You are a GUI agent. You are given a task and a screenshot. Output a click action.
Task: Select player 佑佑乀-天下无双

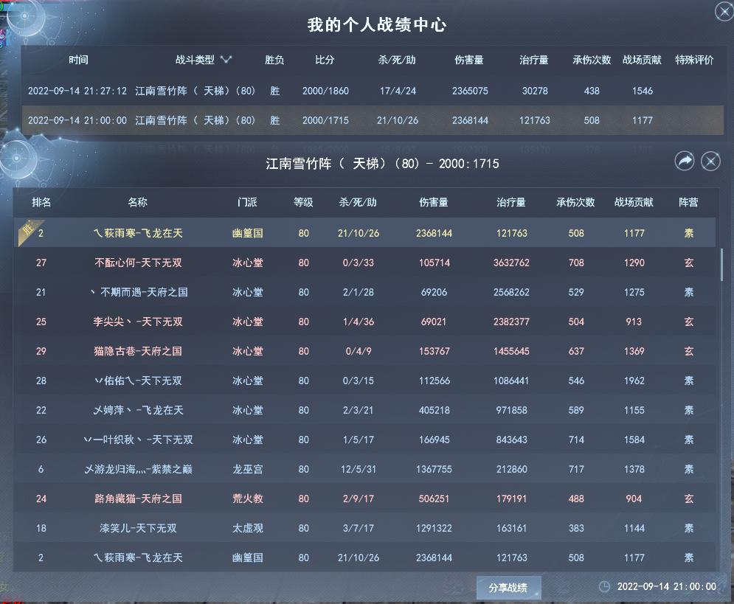click(x=364, y=381)
